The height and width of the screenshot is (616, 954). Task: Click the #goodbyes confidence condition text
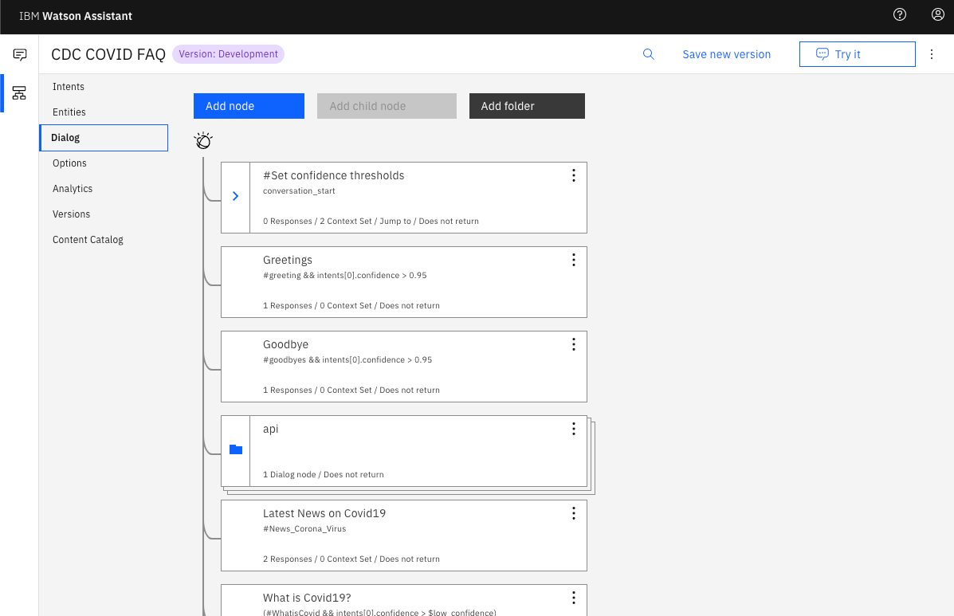(x=347, y=360)
